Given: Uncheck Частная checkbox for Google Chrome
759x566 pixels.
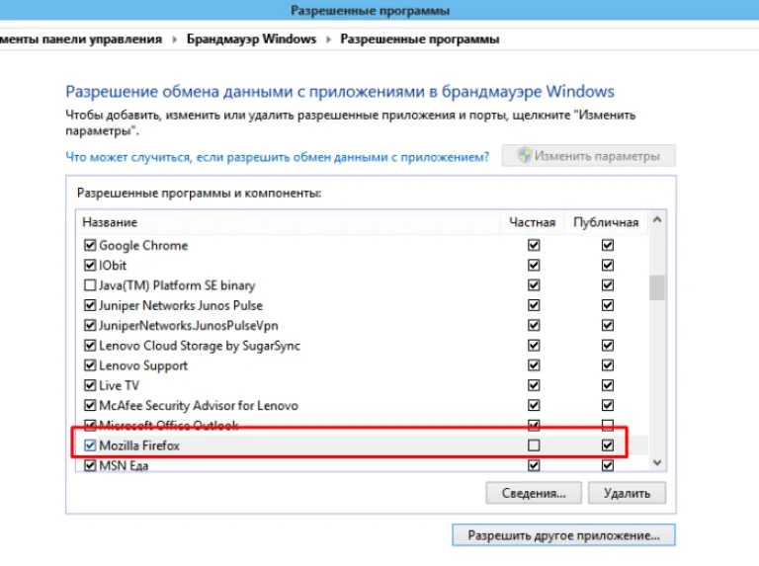Looking at the screenshot, I should (534, 245).
